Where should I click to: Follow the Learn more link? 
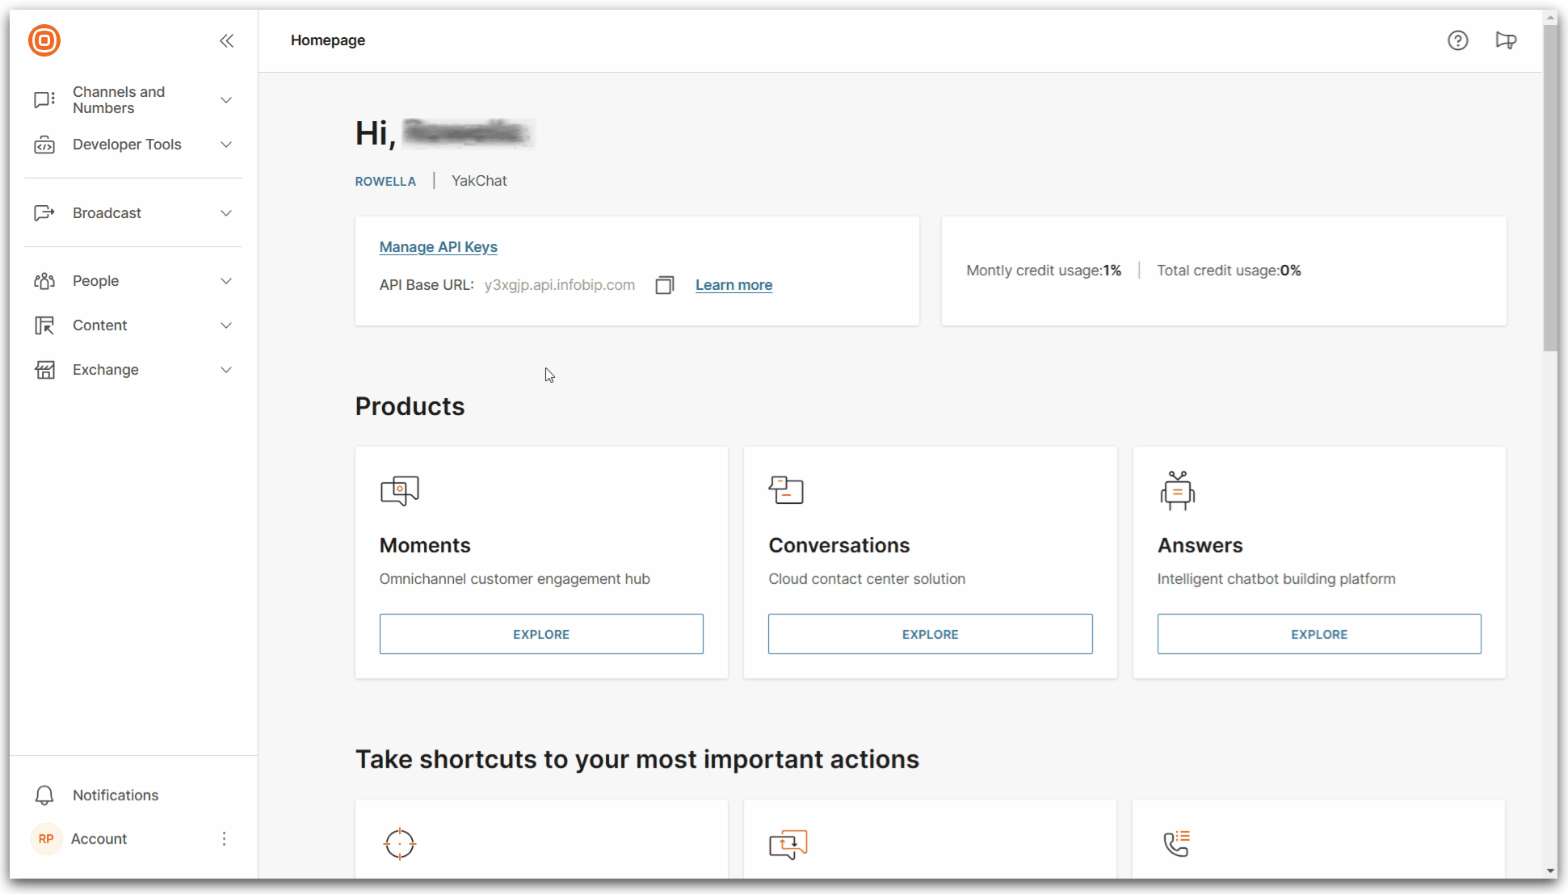pyautogui.click(x=734, y=285)
